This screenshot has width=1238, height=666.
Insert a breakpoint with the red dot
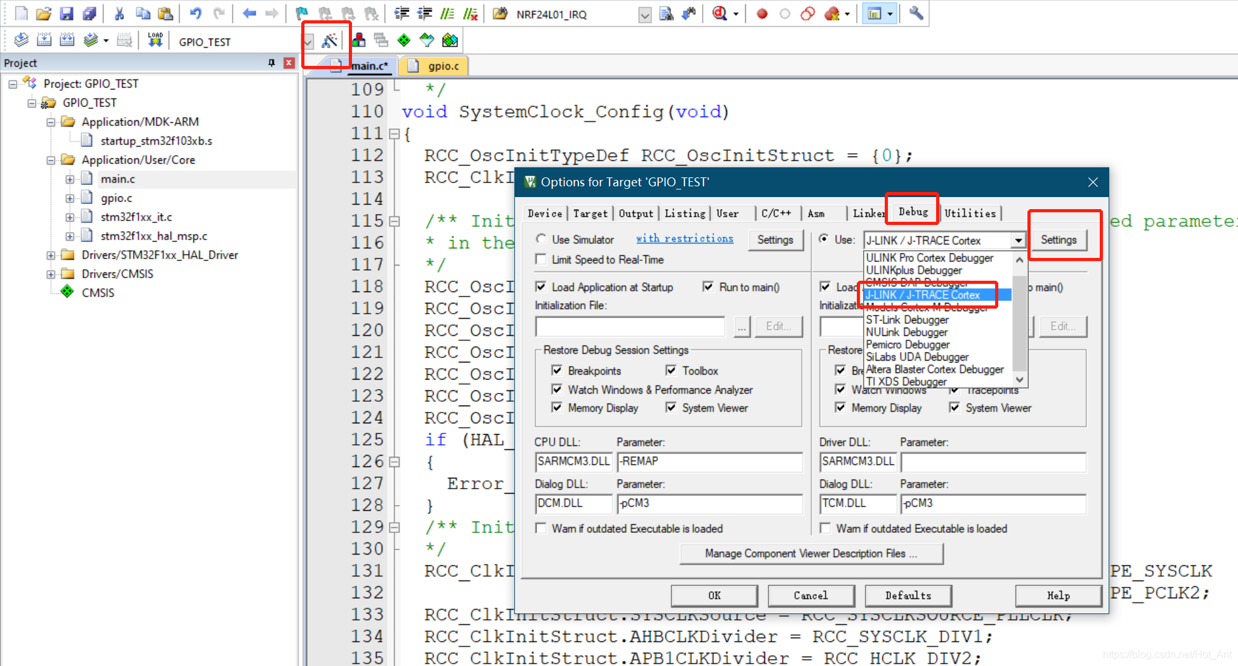[x=762, y=13]
